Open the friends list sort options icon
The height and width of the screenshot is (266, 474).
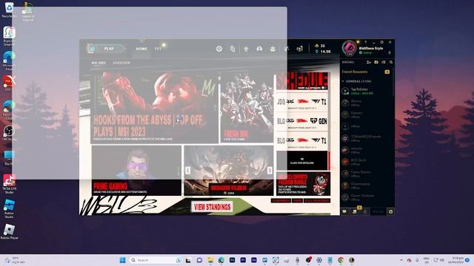[x=384, y=62]
